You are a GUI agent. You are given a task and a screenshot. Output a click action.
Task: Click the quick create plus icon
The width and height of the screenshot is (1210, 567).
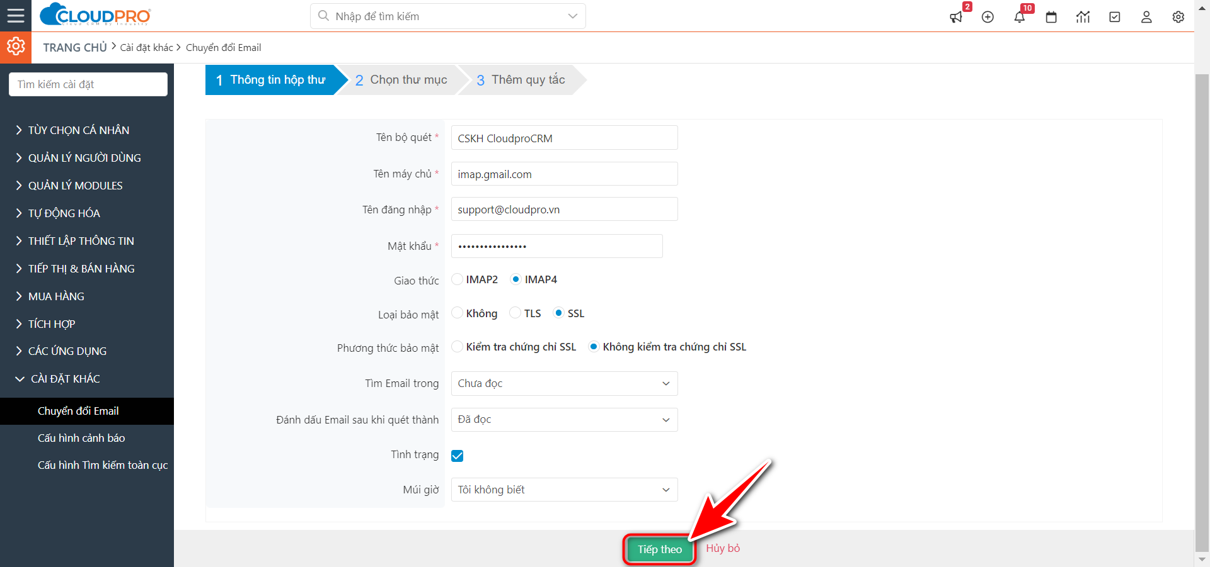pyautogui.click(x=988, y=17)
